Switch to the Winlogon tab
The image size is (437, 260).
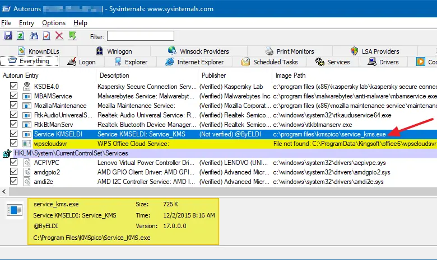[x=114, y=51]
